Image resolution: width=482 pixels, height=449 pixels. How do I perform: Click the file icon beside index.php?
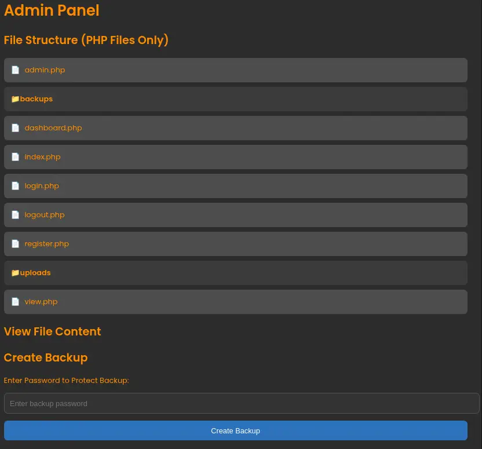point(16,157)
